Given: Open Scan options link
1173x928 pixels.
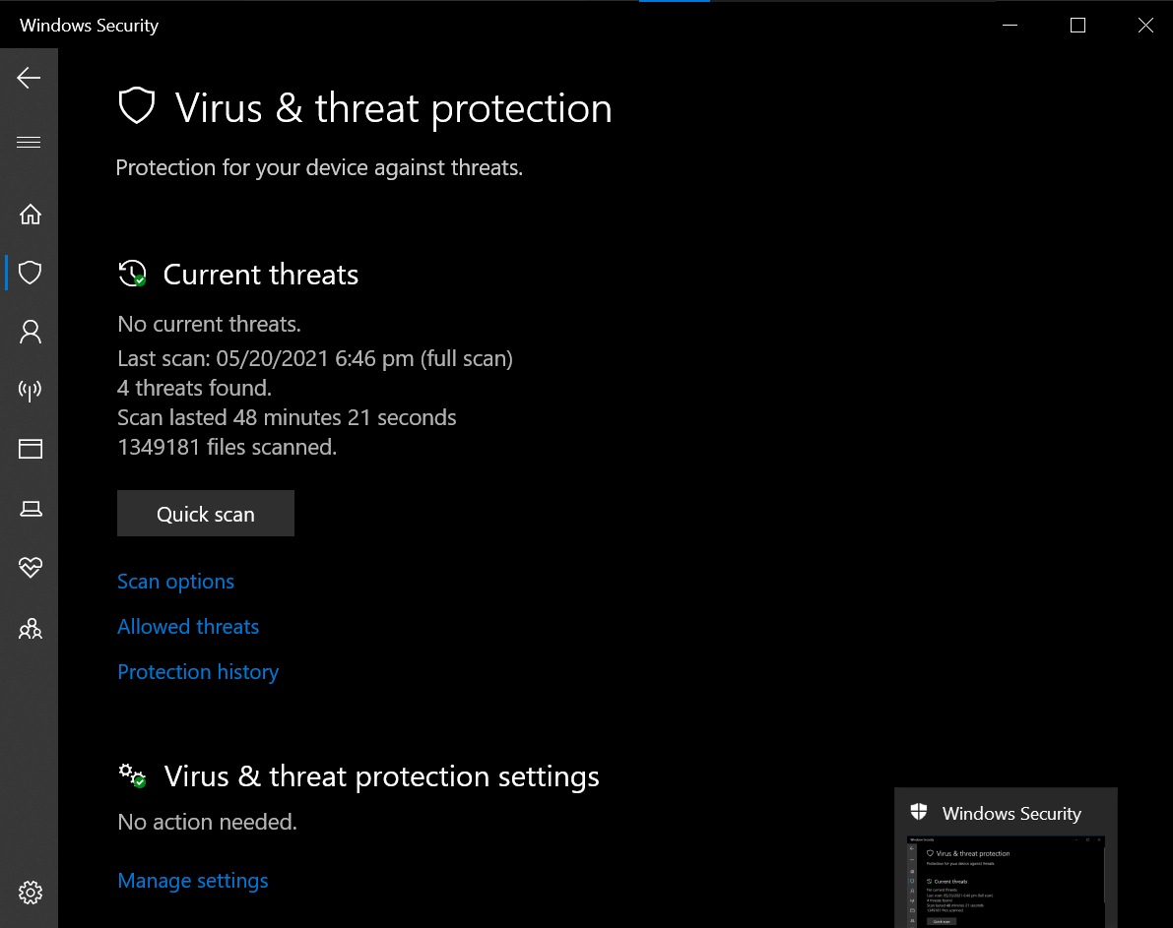Looking at the screenshot, I should (175, 582).
